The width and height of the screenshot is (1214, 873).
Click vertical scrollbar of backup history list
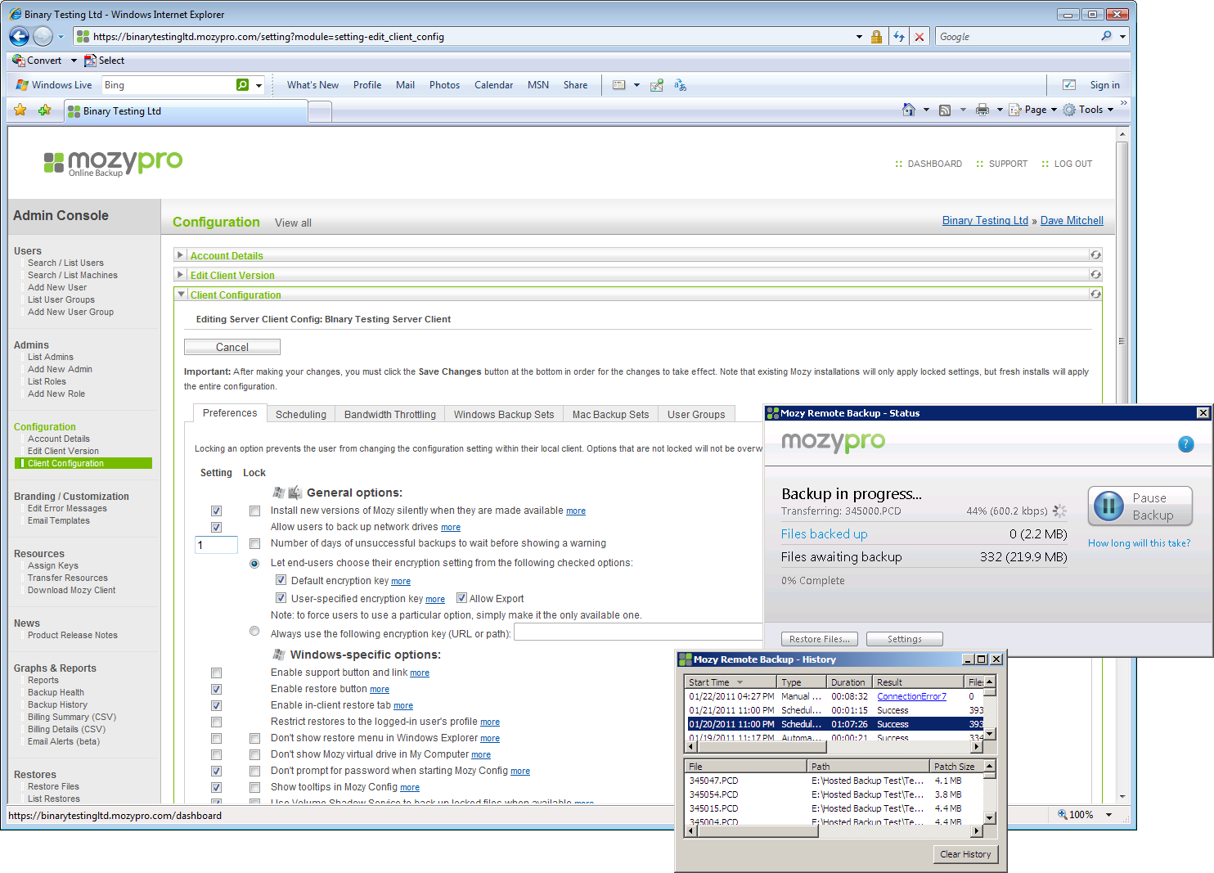990,709
